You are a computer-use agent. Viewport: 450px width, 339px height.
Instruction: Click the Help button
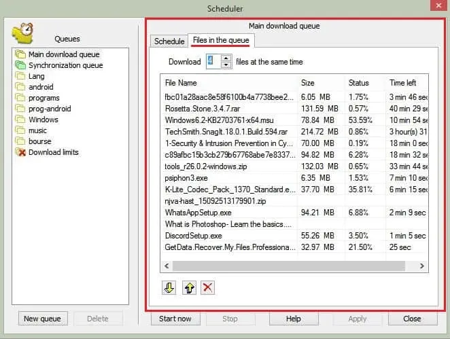pyautogui.click(x=293, y=319)
